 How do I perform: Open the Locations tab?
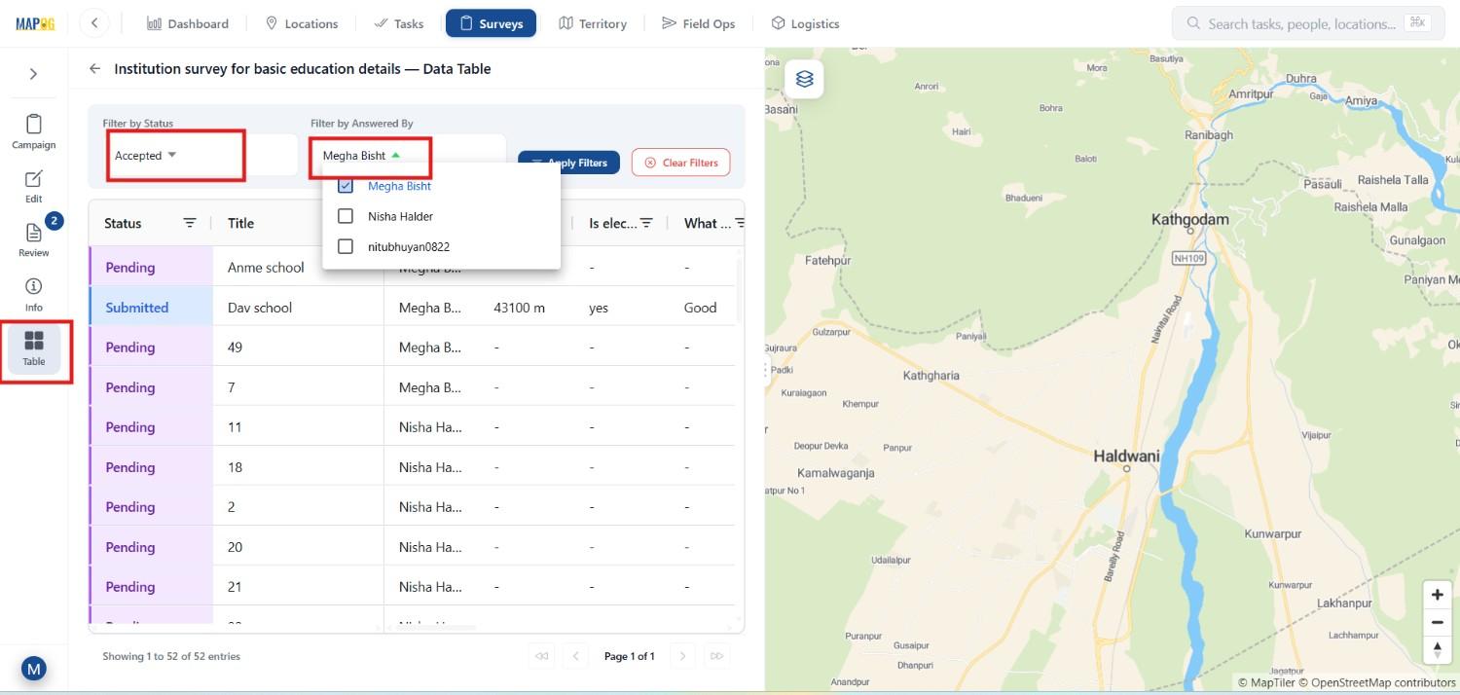(302, 23)
